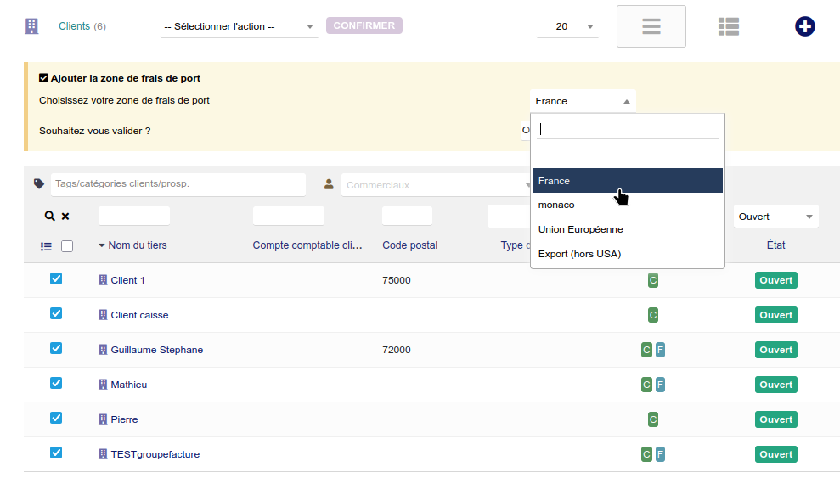Click the Tags/catégories clients input field
This screenshot has height=478, width=840.
[x=178, y=184]
